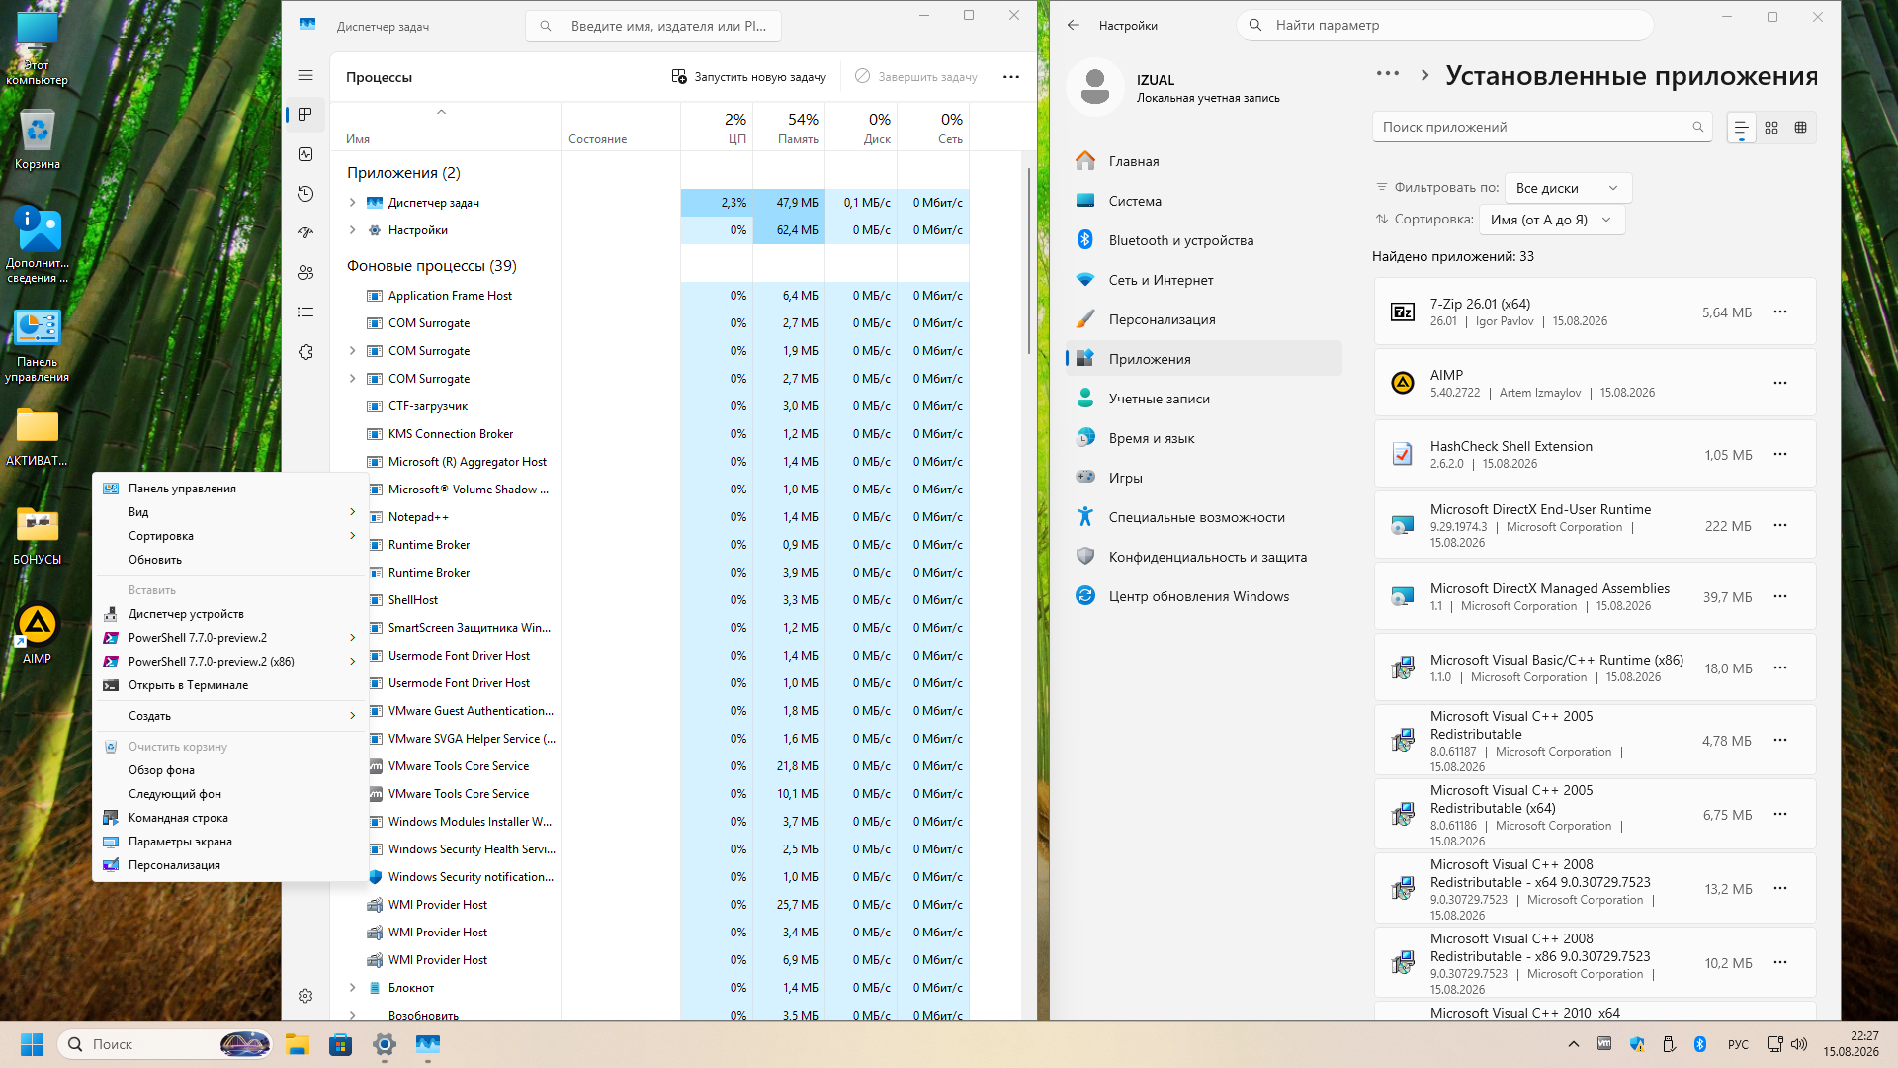Open the volume tray icon
The width and height of the screenshot is (1898, 1068).
point(1799,1044)
